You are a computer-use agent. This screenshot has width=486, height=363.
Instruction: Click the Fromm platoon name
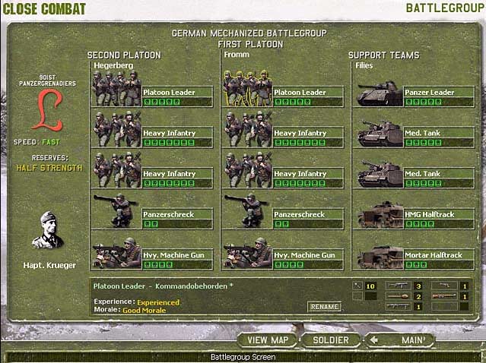(237, 66)
